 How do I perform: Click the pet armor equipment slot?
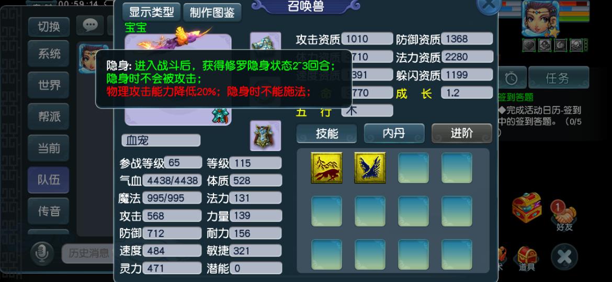[x=265, y=136]
